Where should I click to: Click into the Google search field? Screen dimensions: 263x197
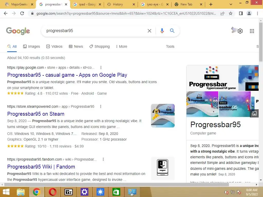tap(96, 31)
